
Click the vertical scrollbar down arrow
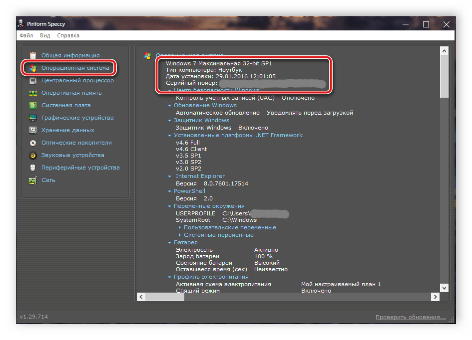(444, 288)
